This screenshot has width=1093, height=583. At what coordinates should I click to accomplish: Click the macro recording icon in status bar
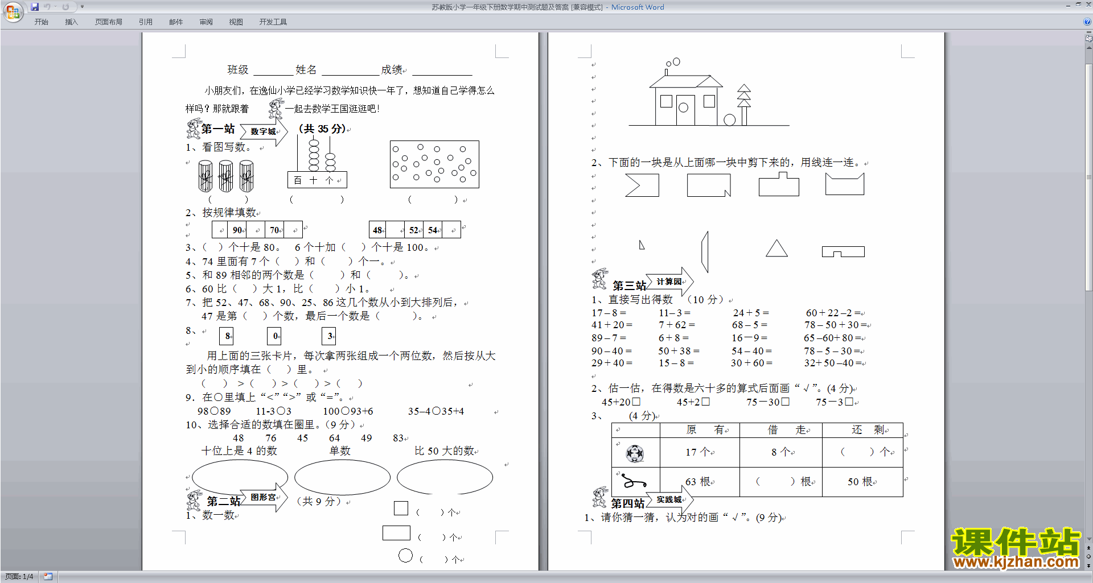pos(48,577)
